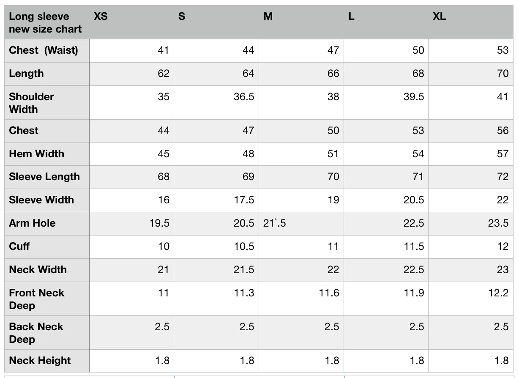Viewport: 519px width, 378px height.
Task: Click Shoulder Width L cell 39.5
Action: tap(386, 103)
